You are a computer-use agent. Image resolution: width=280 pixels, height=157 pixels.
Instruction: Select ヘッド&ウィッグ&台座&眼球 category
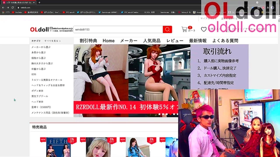(48, 85)
